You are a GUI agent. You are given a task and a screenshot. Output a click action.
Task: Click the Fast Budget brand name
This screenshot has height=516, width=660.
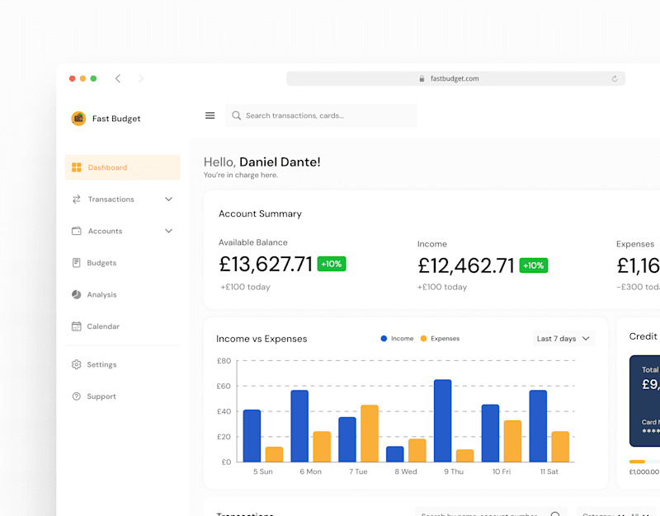(116, 119)
